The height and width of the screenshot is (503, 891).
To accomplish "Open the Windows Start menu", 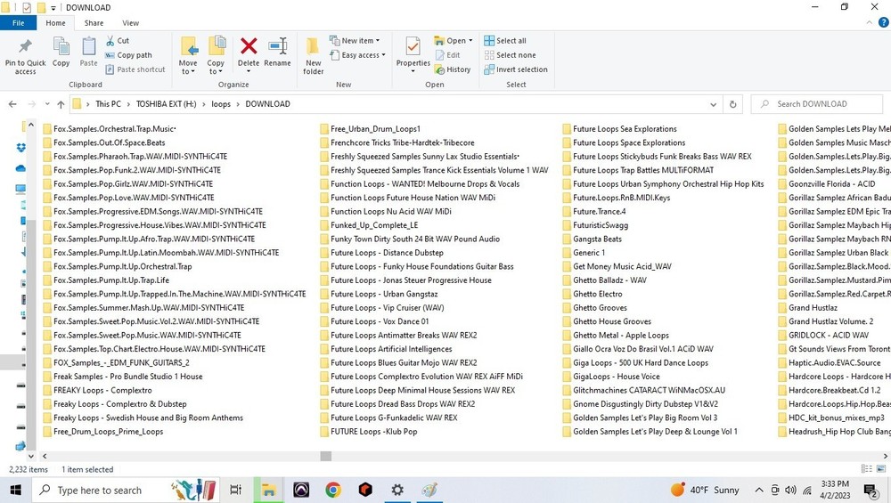I will pyautogui.click(x=15, y=490).
